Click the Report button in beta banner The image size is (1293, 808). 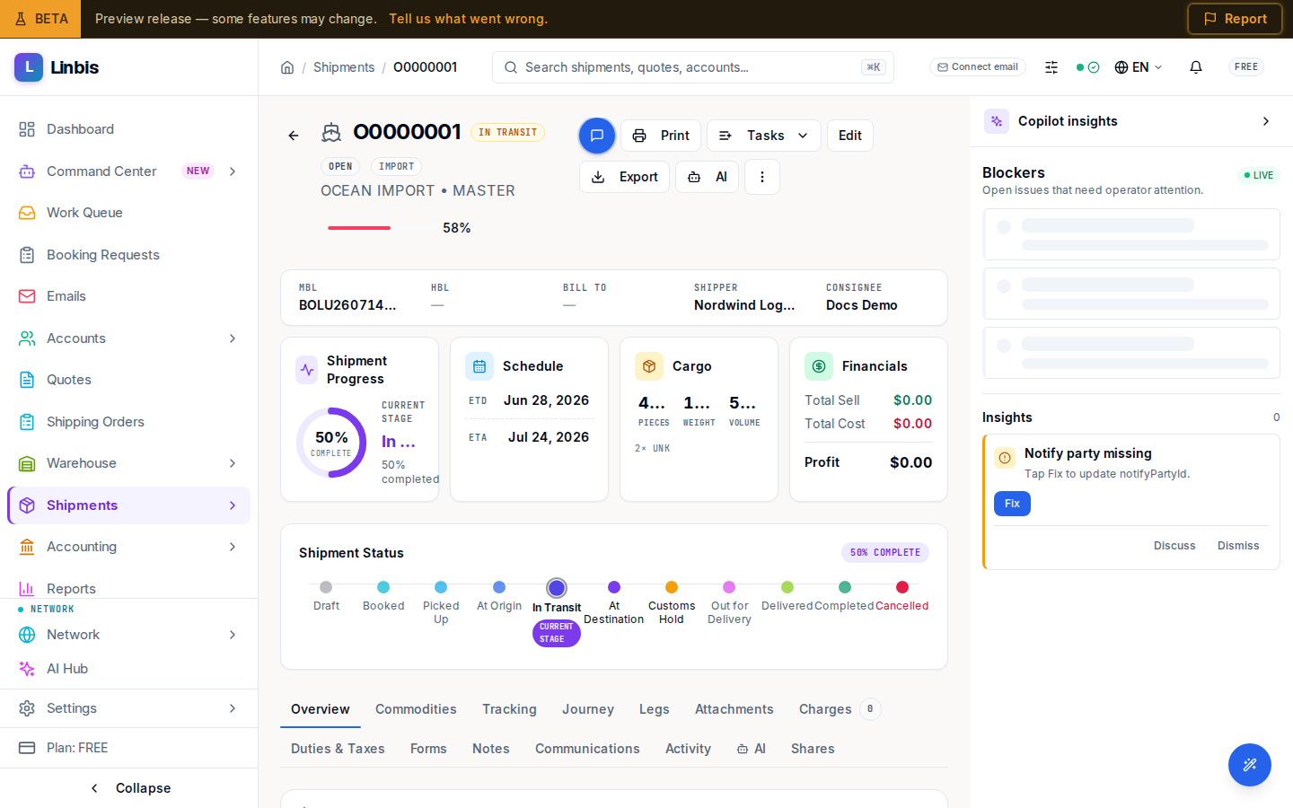pos(1235,19)
